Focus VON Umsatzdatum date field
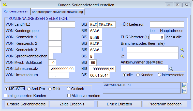The width and height of the screenshot is (193, 111). point(59,75)
